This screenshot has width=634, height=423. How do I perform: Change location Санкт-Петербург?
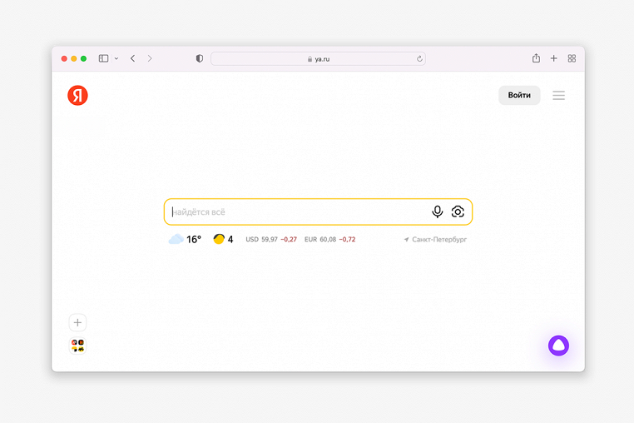point(435,240)
